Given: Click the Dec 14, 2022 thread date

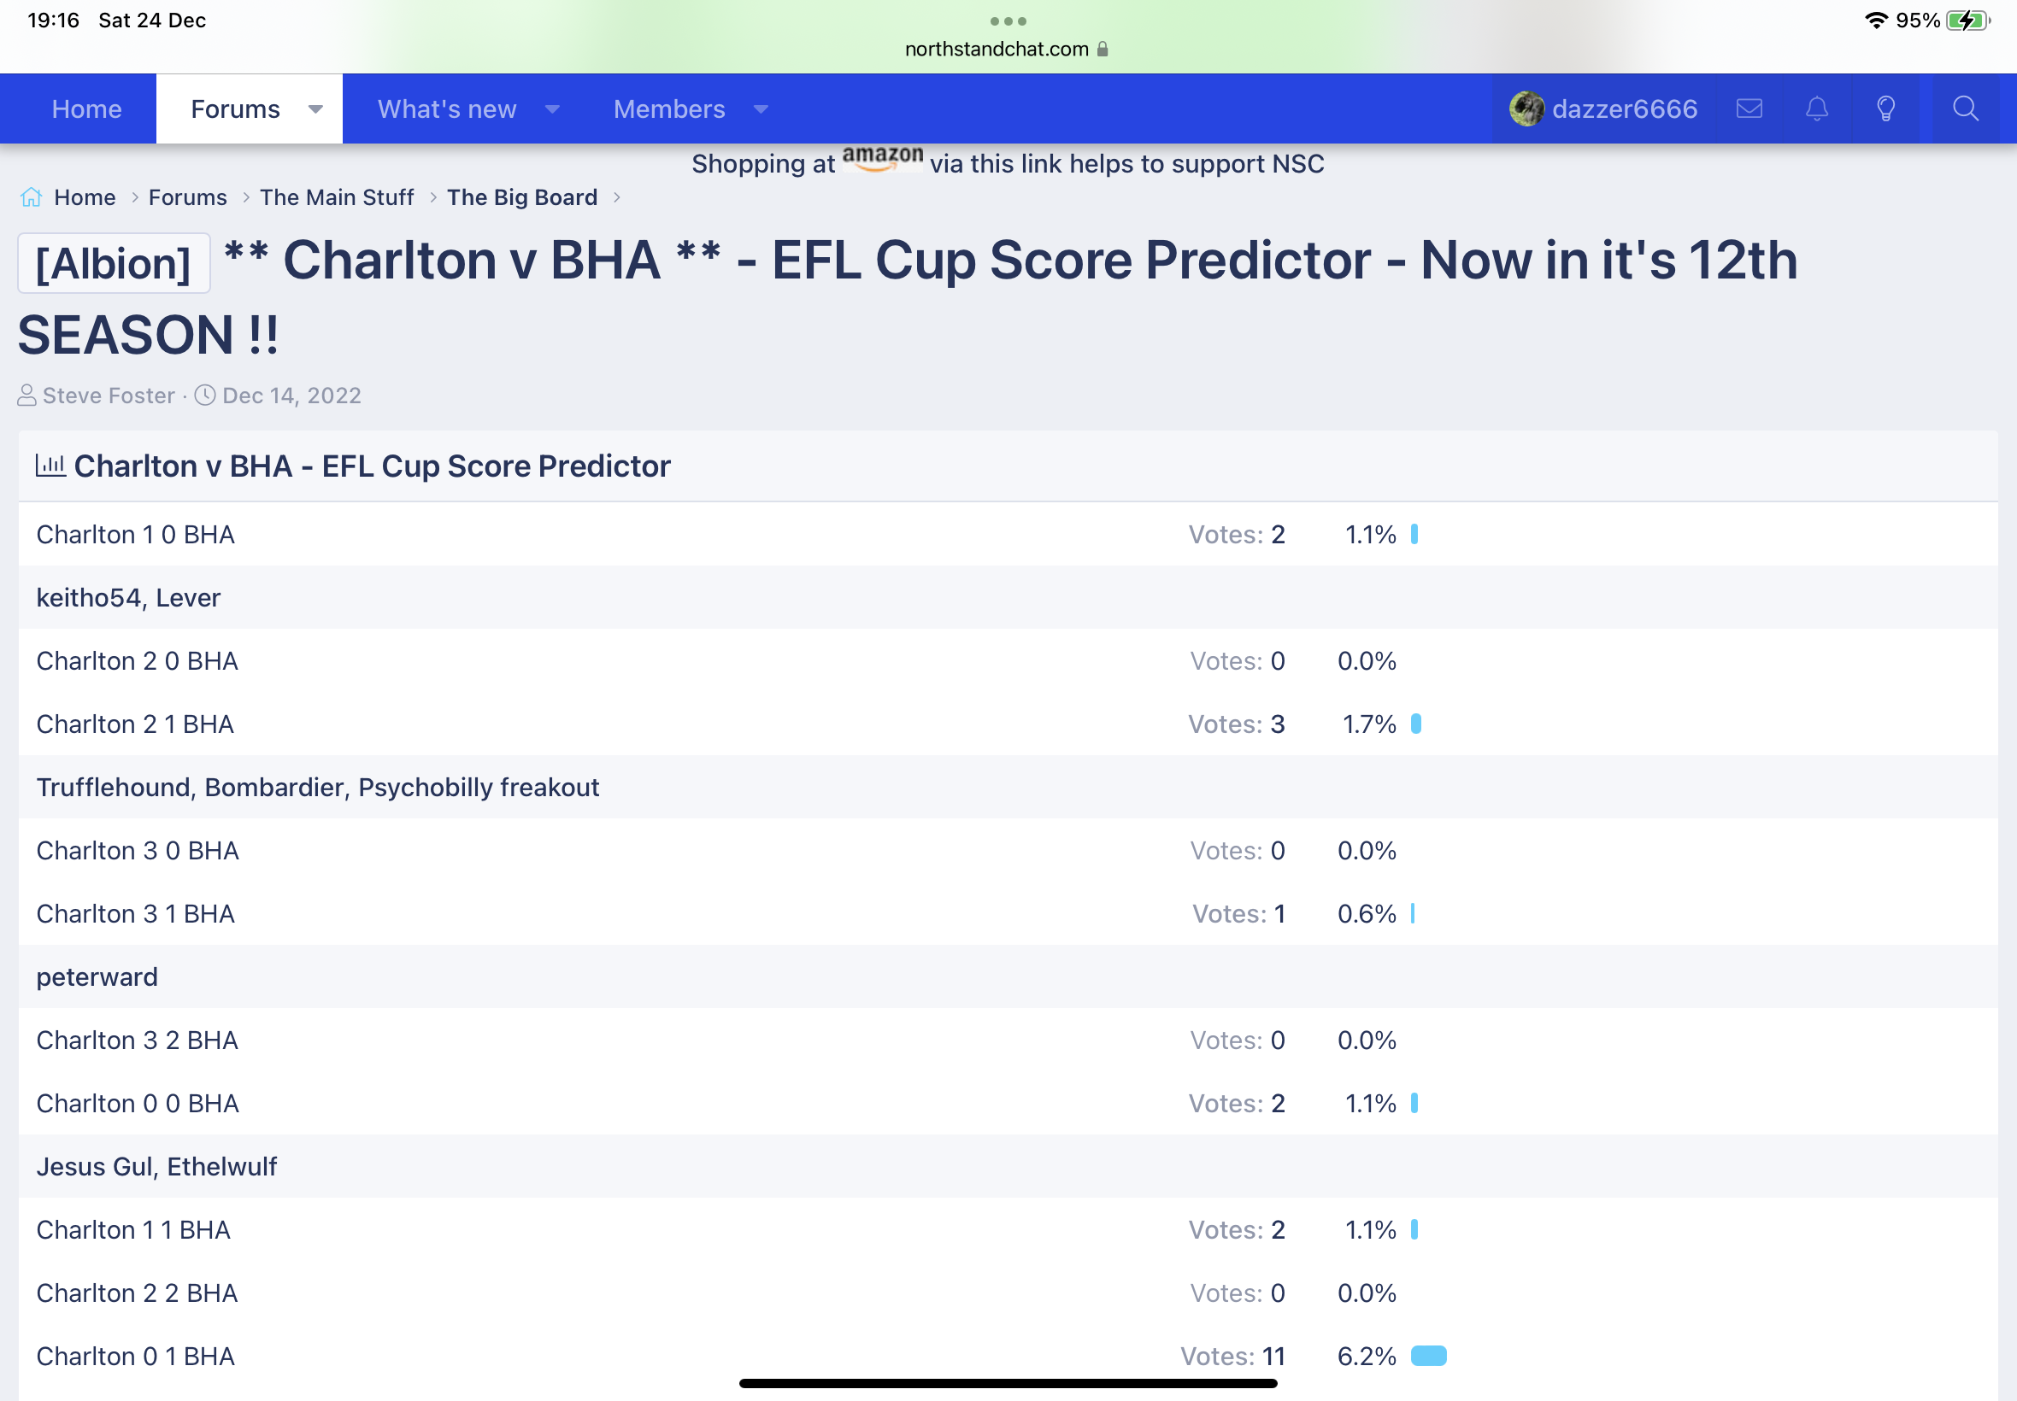Looking at the screenshot, I should point(291,396).
